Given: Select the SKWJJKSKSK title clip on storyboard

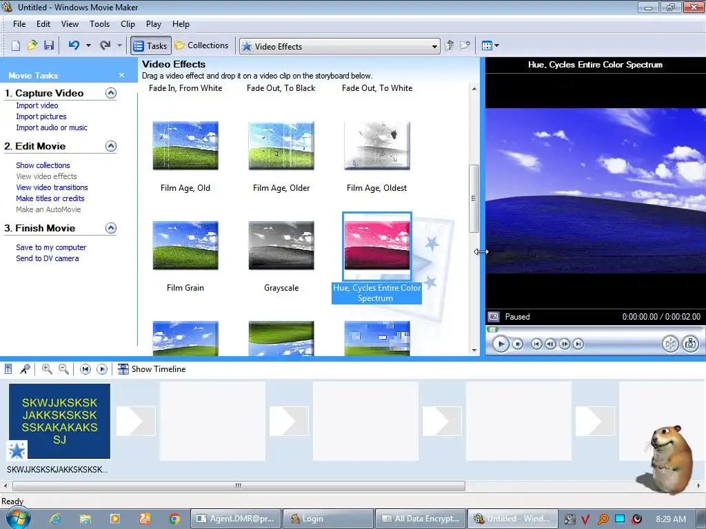Looking at the screenshot, I should coord(59,421).
